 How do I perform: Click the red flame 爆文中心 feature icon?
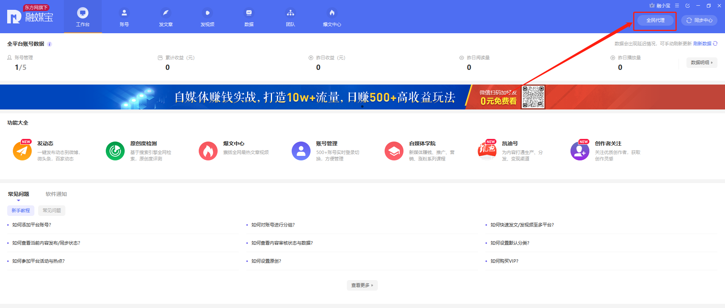[208, 151]
